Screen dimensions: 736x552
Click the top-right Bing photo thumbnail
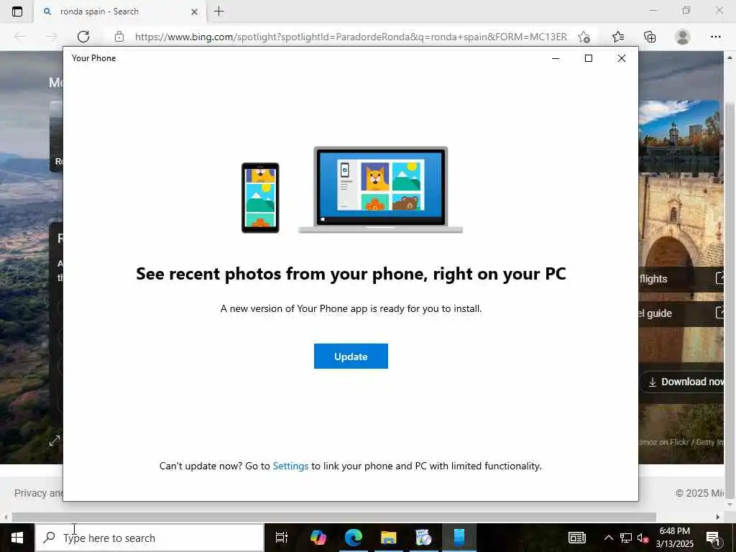[679, 136]
